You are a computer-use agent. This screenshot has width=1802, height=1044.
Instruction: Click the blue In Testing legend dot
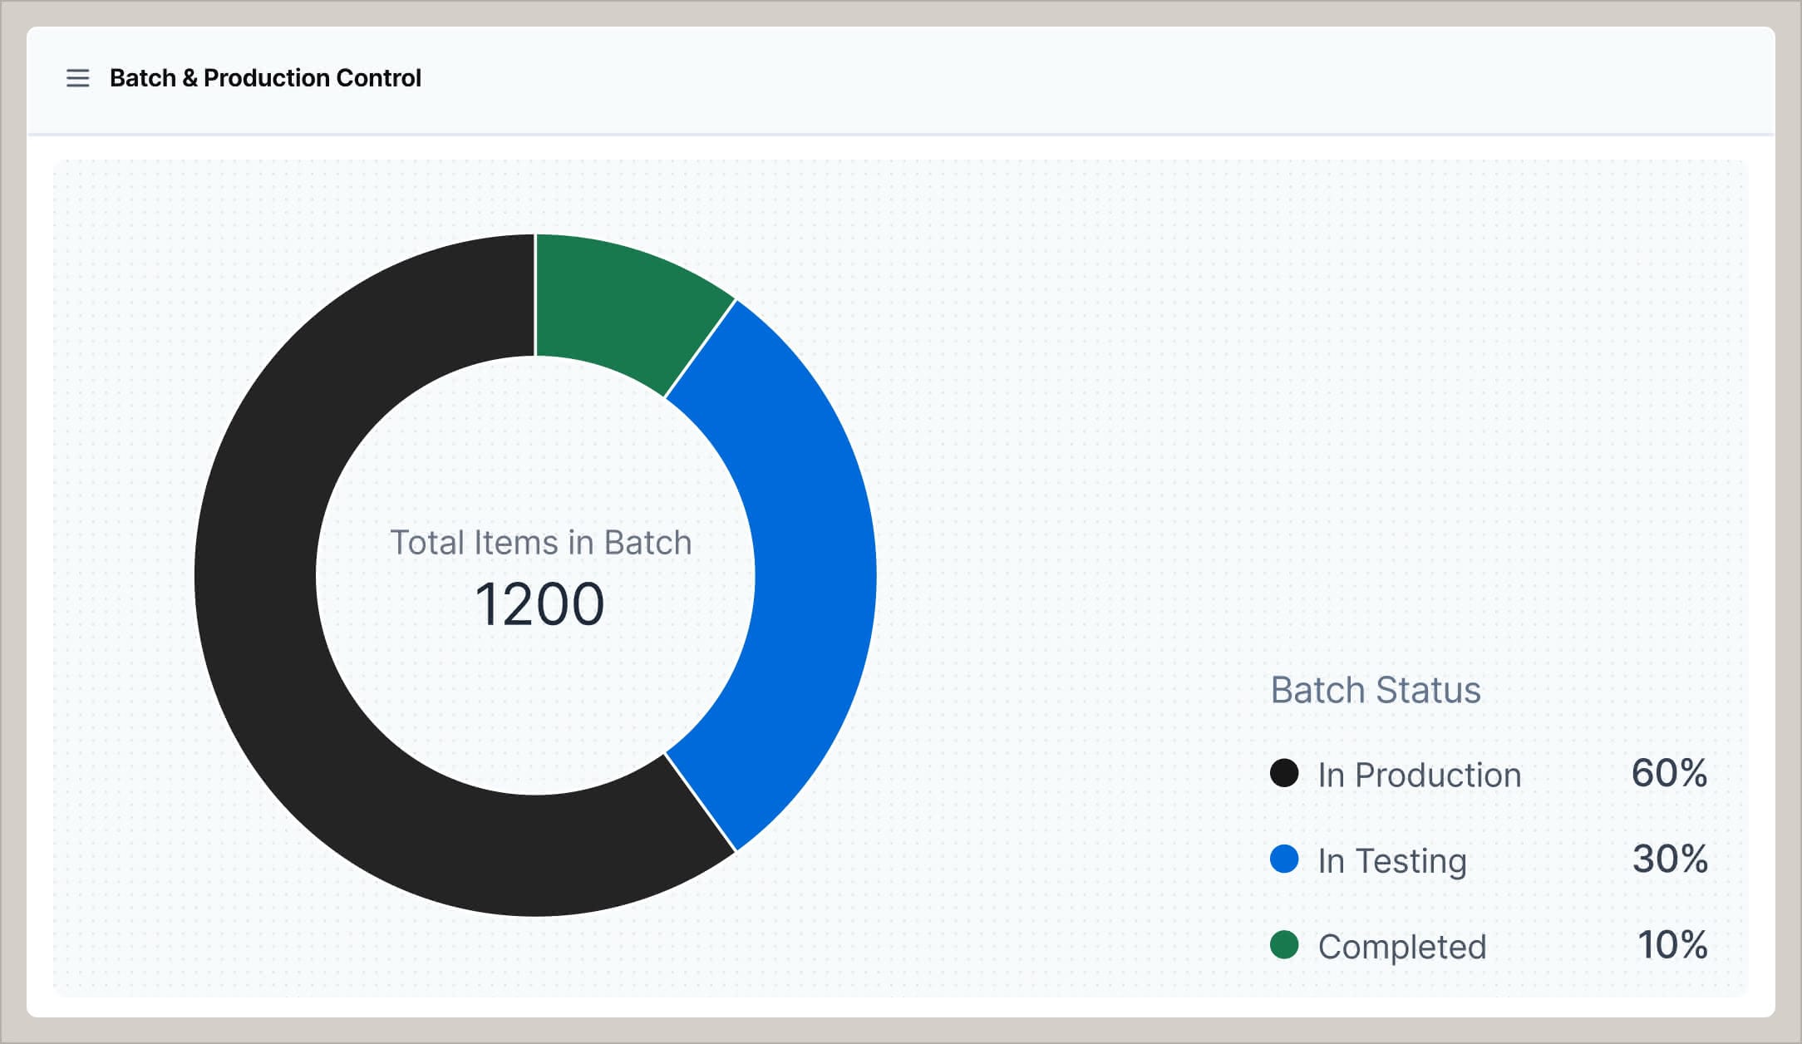tap(1285, 860)
